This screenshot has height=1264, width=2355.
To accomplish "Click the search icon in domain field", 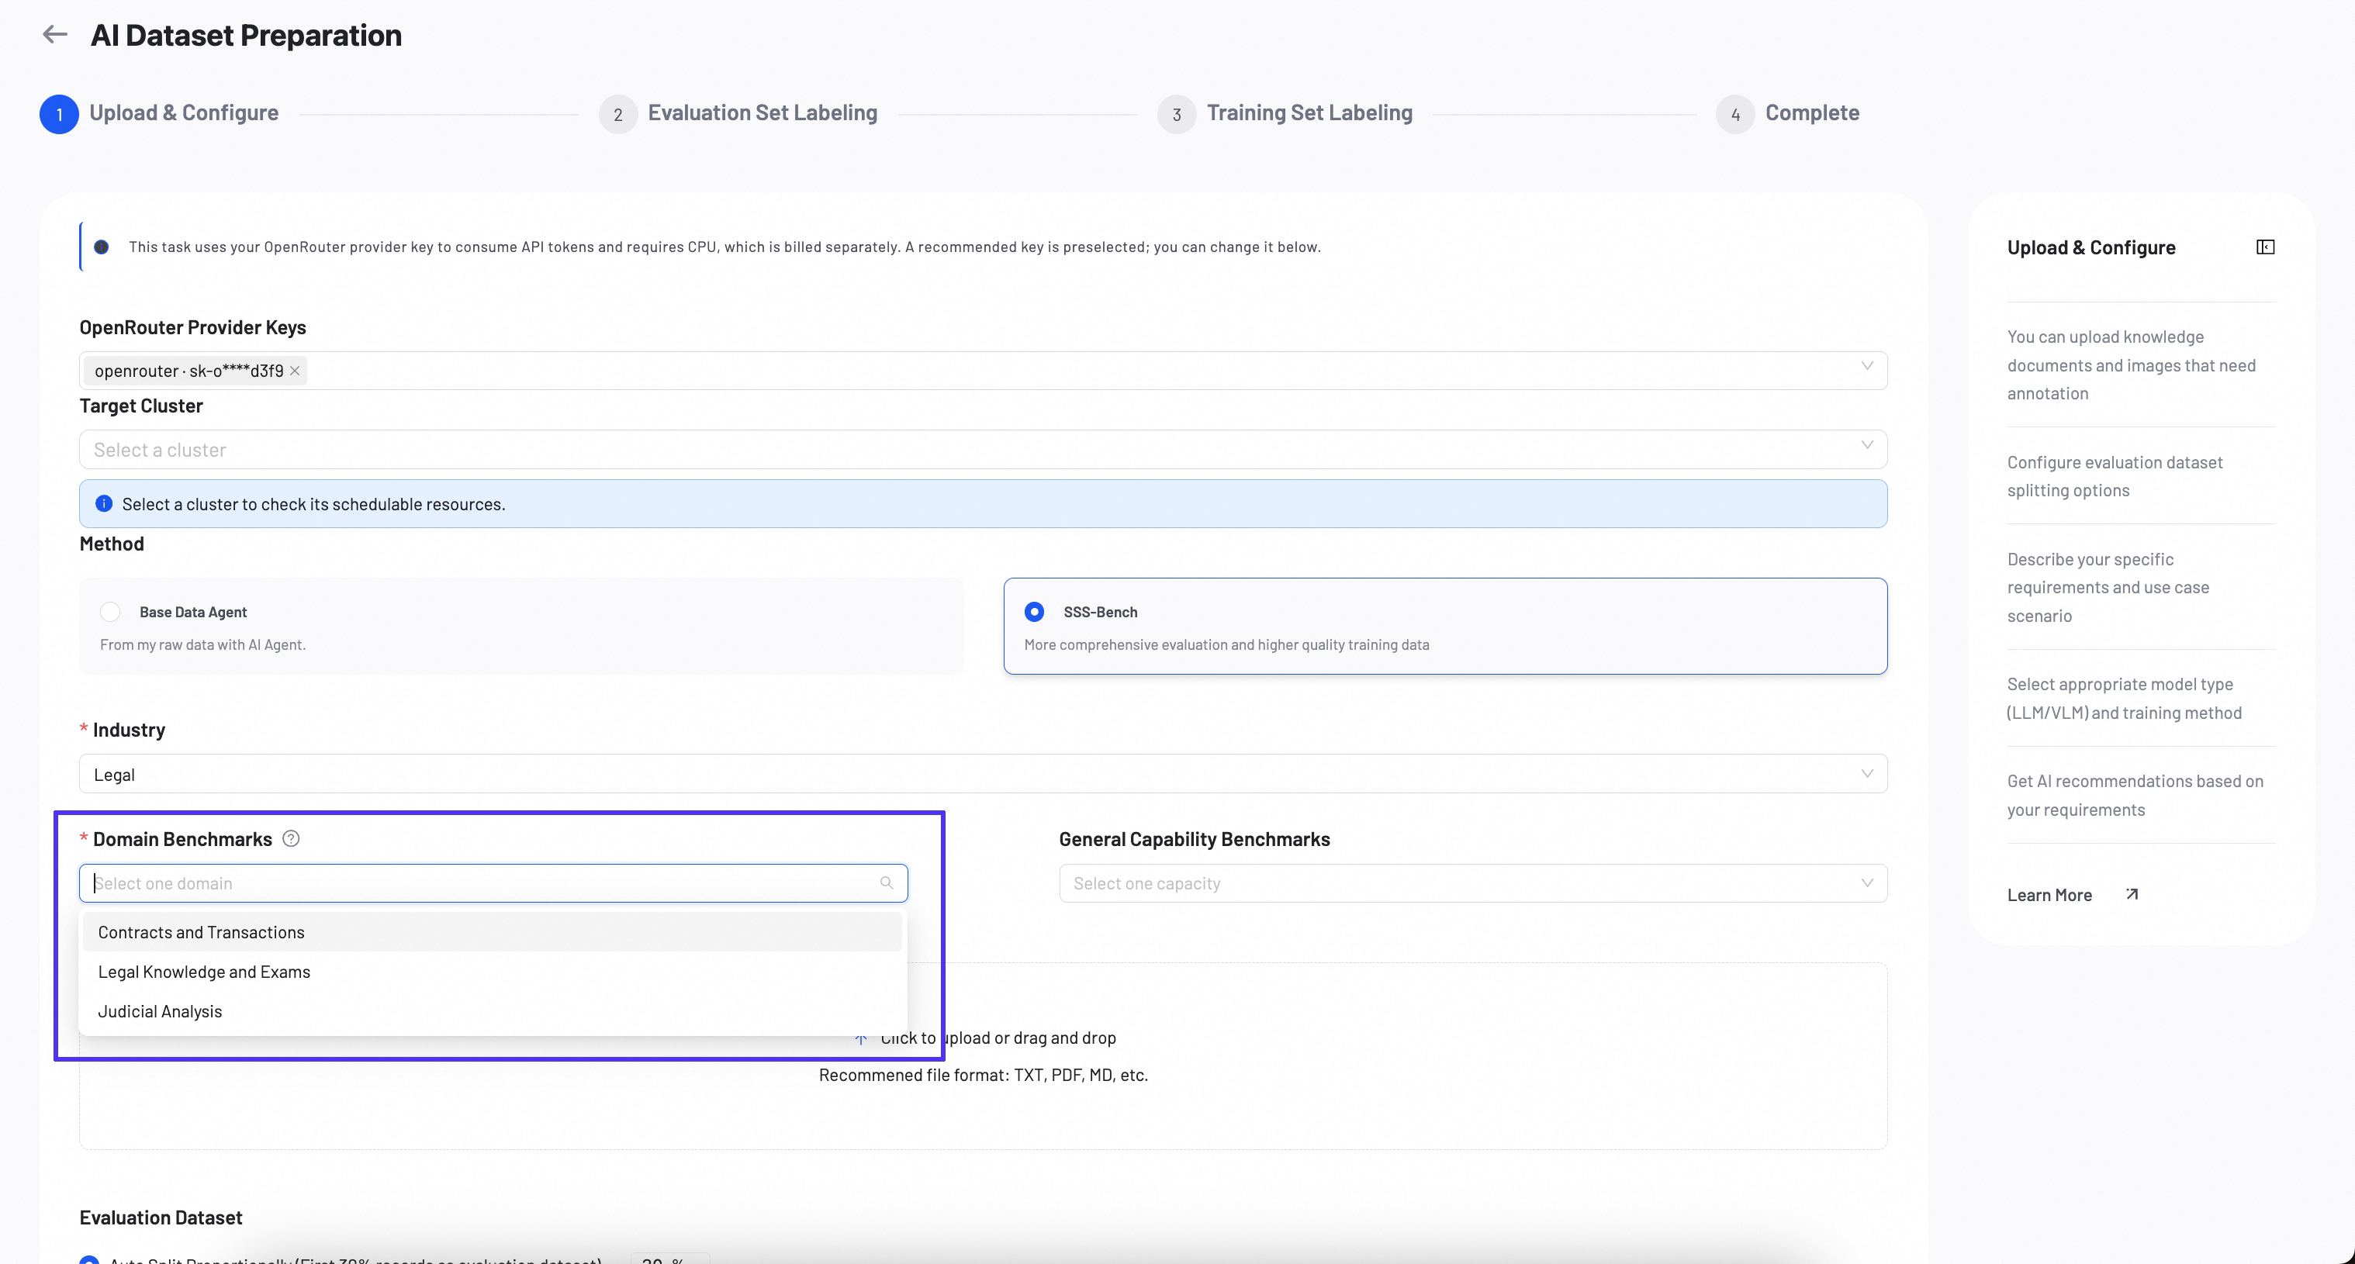I will (886, 883).
